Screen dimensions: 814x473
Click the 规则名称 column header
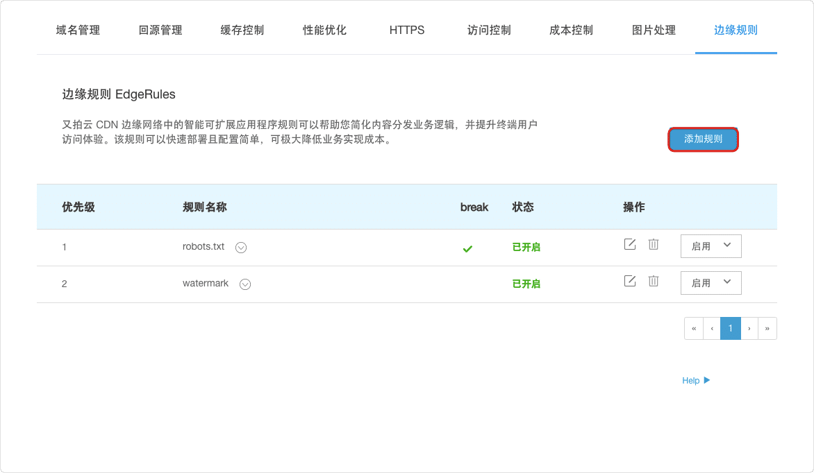click(204, 207)
